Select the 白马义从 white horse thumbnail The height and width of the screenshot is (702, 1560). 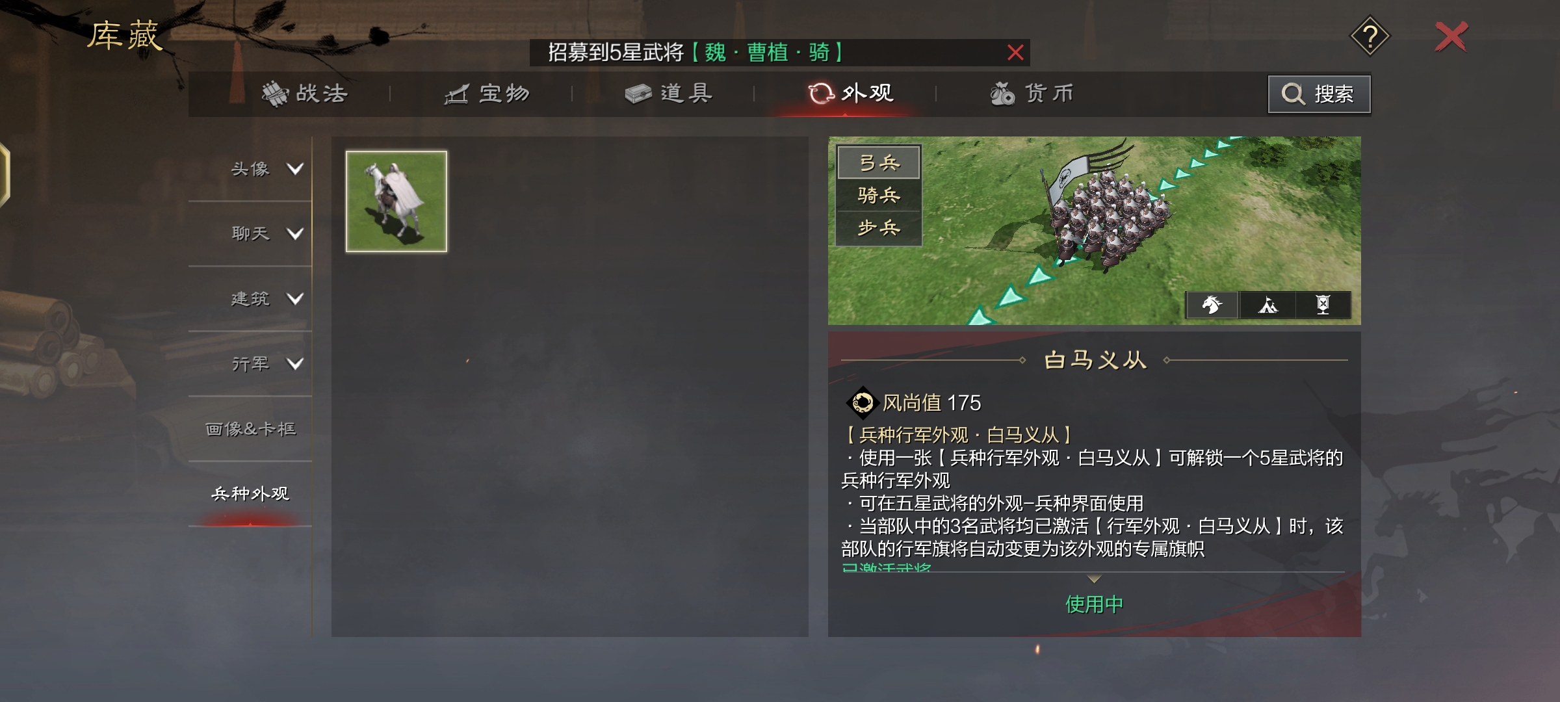(396, 201)
